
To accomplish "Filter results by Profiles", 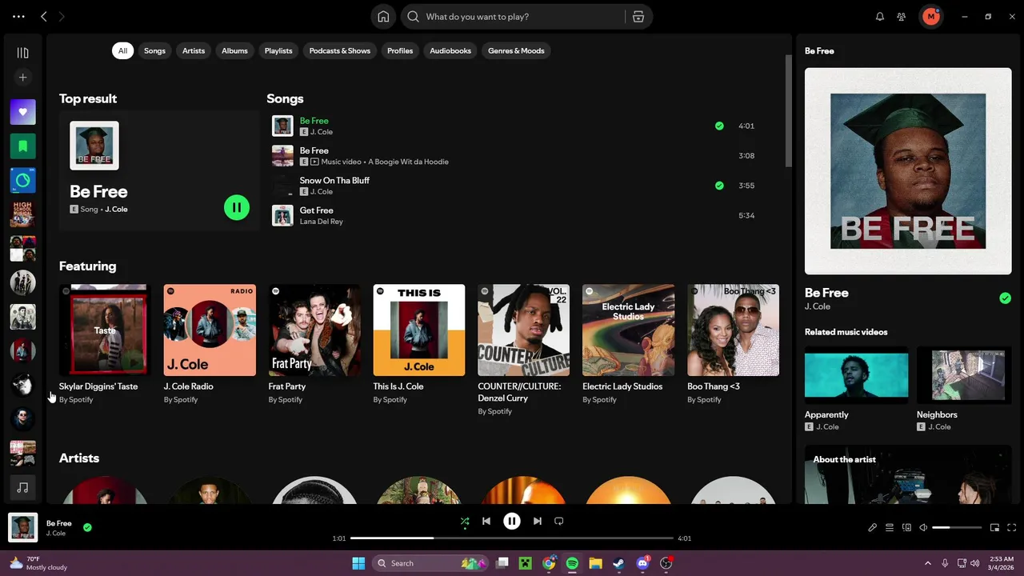I will pyautogui.click(x=400, y=50).
